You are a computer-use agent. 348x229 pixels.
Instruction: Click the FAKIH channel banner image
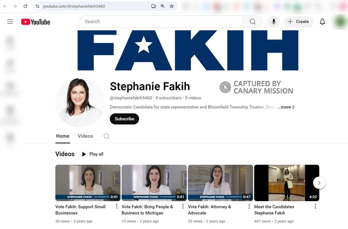coord(188,50)
